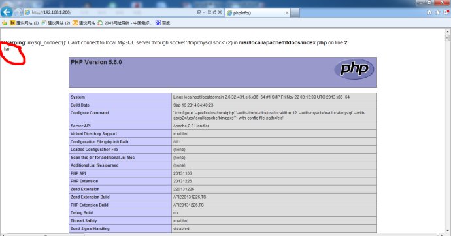This screenshot has width=451, height=236.
Task: Click the forward navigation arrow
Action: point(18,12)
